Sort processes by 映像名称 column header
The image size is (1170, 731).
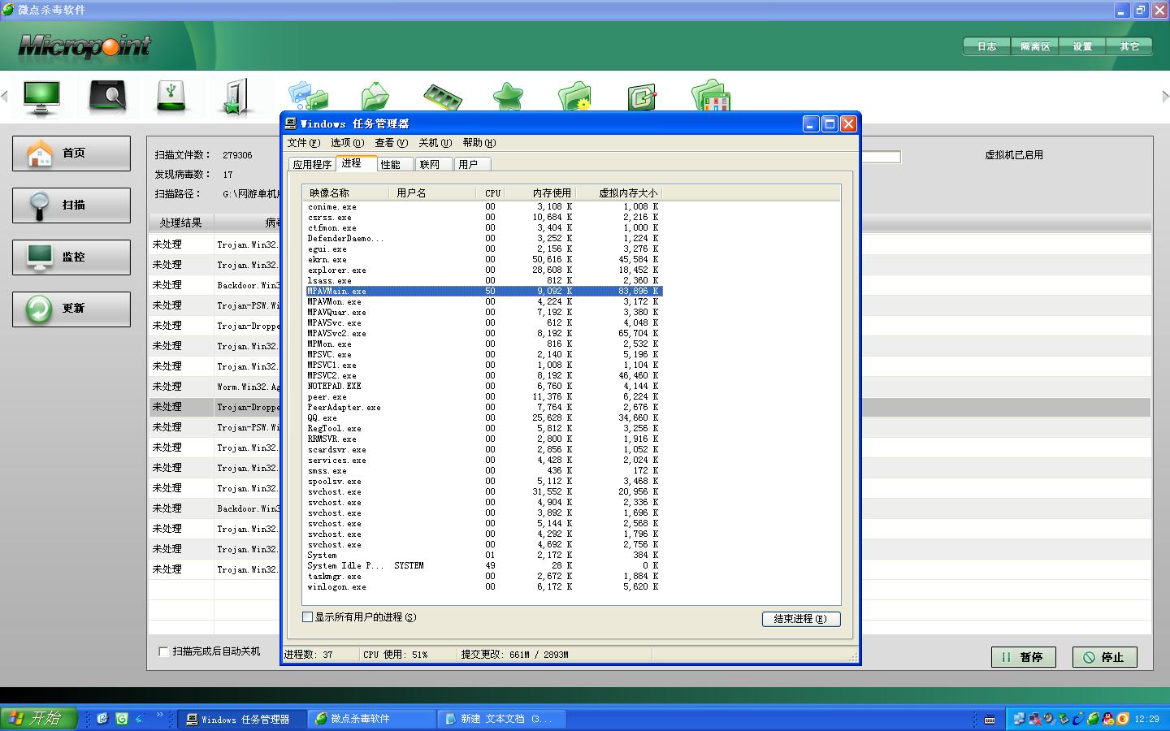pyautogui.click(x=344, y=193)
